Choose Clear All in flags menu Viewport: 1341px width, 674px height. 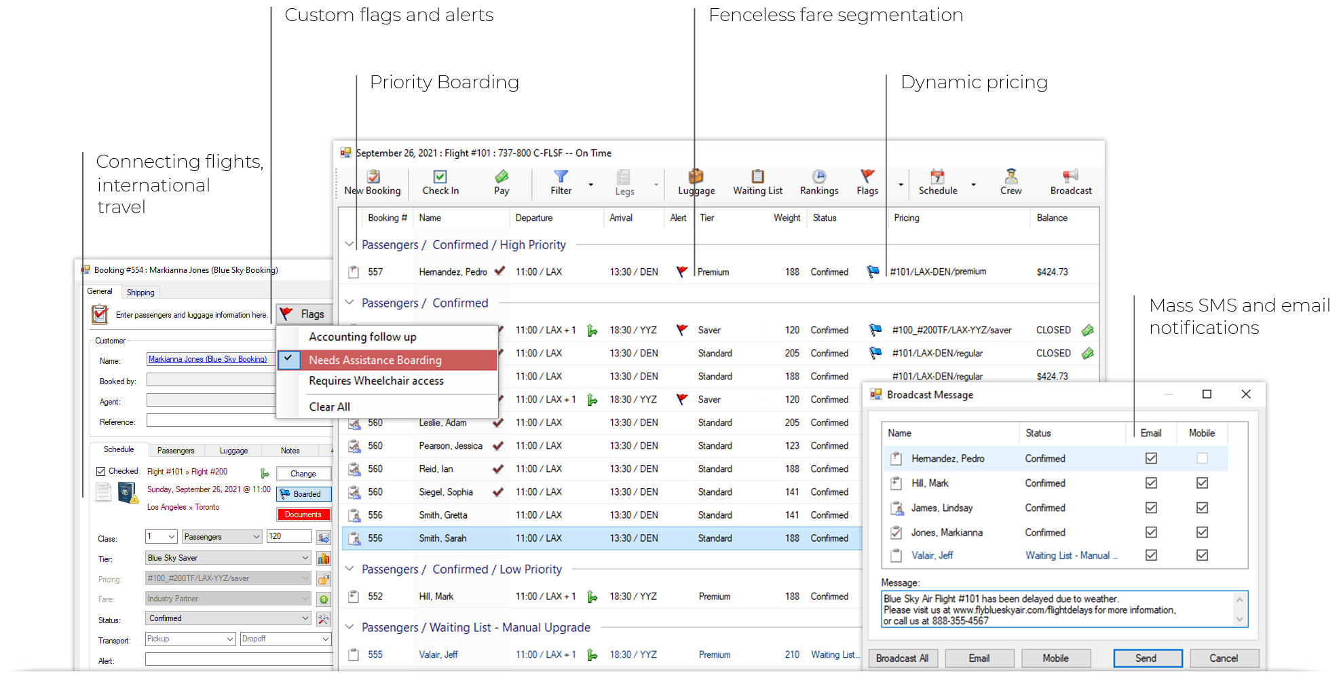[x=388, y=407]
